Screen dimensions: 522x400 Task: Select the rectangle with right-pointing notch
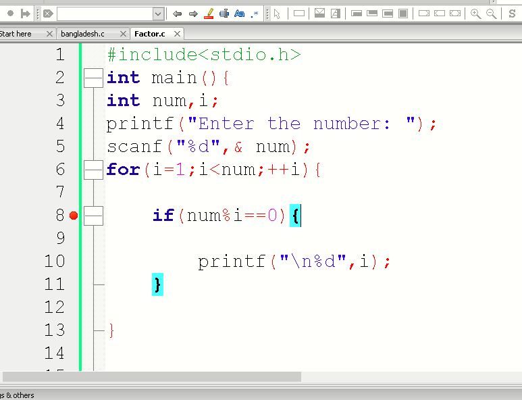tap(424, 14)
